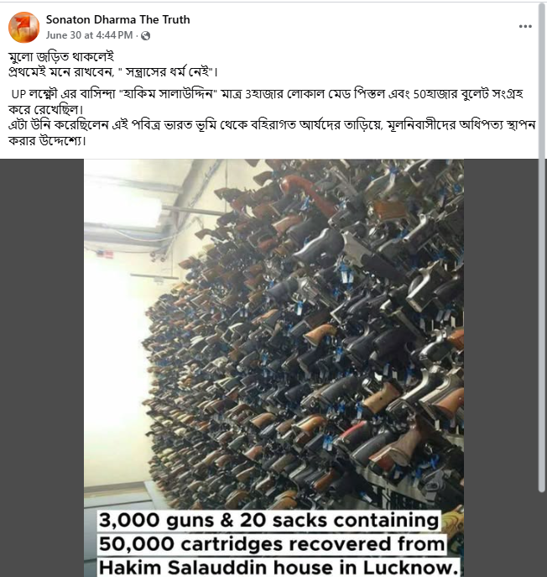The width and height of the screenshot is (547, 577).
Task: Open the three-dot post options menu
Action: coord(525,26)
